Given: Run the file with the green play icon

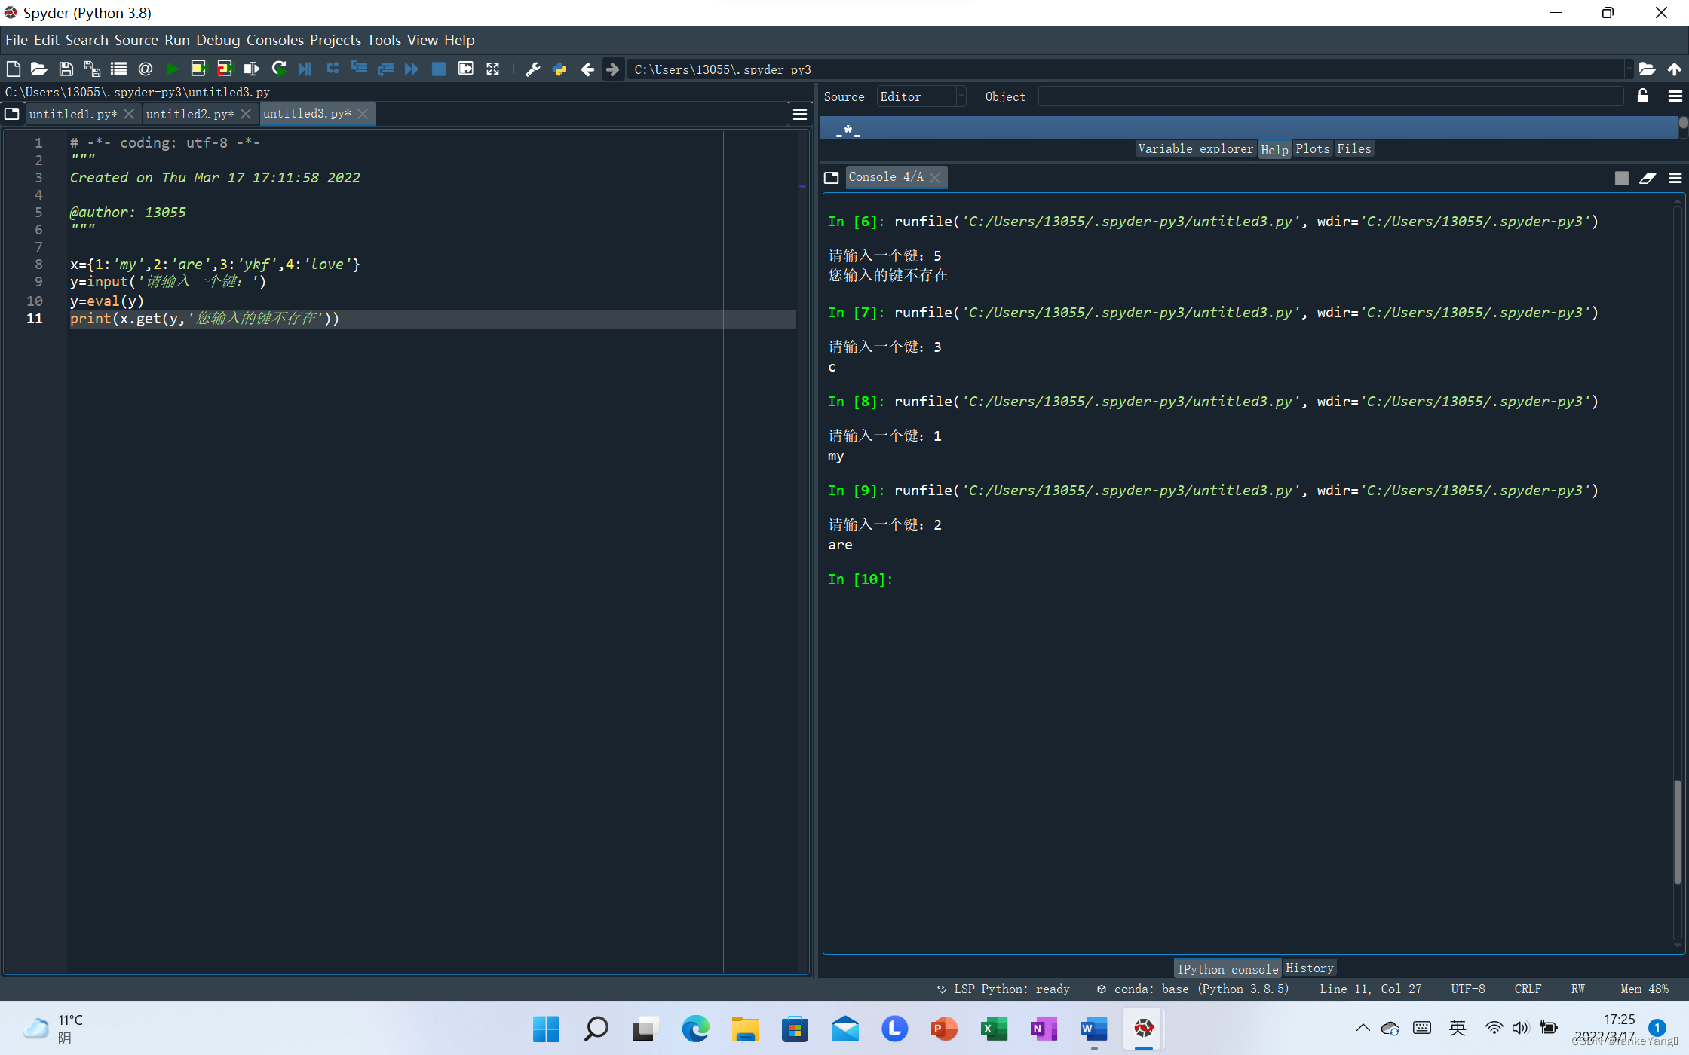Looking at the screenshot, I should pyautogui.click(x=172, y=69).
